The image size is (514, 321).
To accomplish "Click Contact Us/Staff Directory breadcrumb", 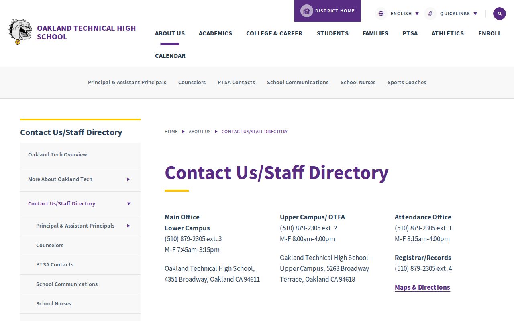I will point(255,132).
